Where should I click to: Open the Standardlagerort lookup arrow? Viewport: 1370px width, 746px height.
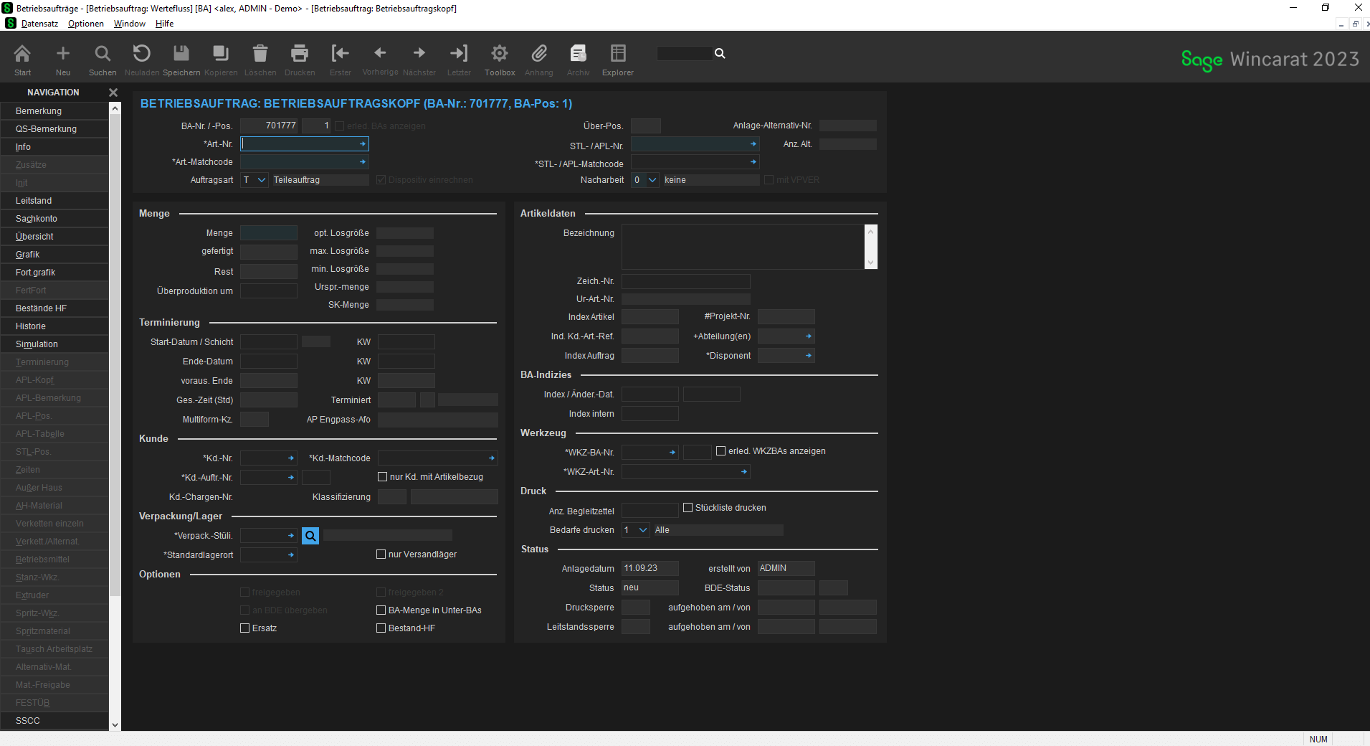291,554
